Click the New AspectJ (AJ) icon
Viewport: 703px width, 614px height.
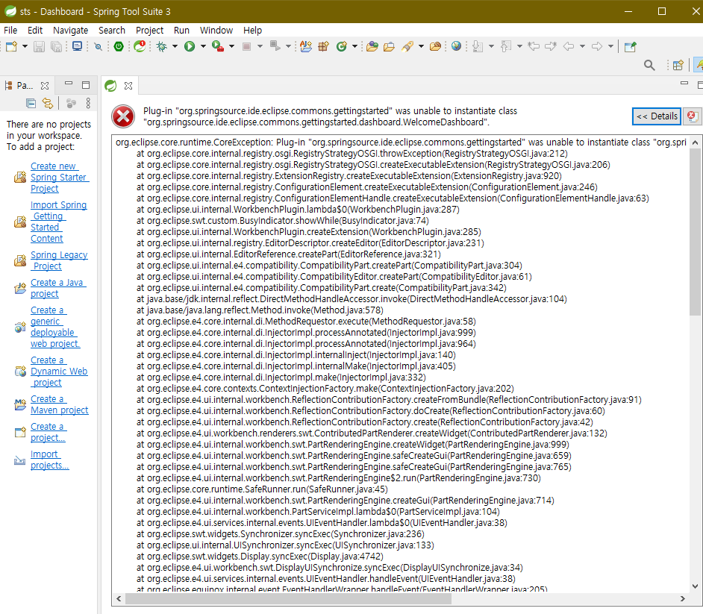[306, 46]
